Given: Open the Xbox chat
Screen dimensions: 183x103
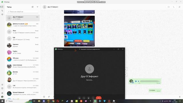Looking at the screenshot, I should coord(23,32).
